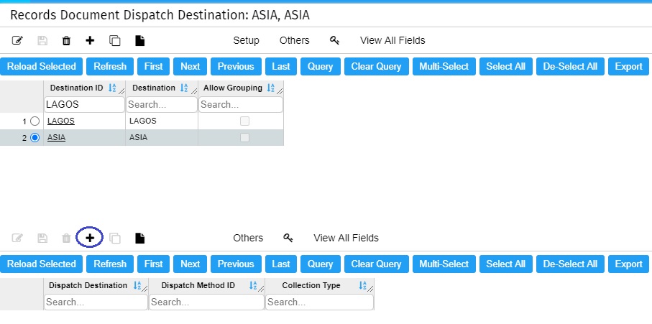Click the top Export button
652x324 pixels.
(x=629, y=67)
